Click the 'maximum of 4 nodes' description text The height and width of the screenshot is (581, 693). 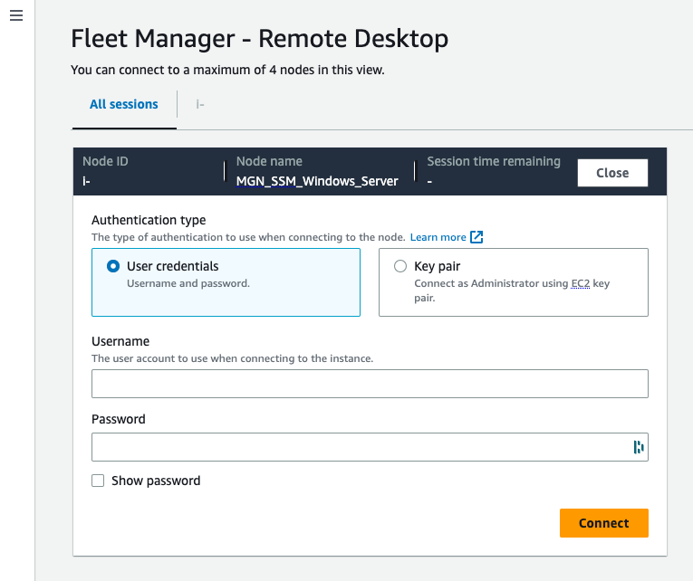coord(227,70)
